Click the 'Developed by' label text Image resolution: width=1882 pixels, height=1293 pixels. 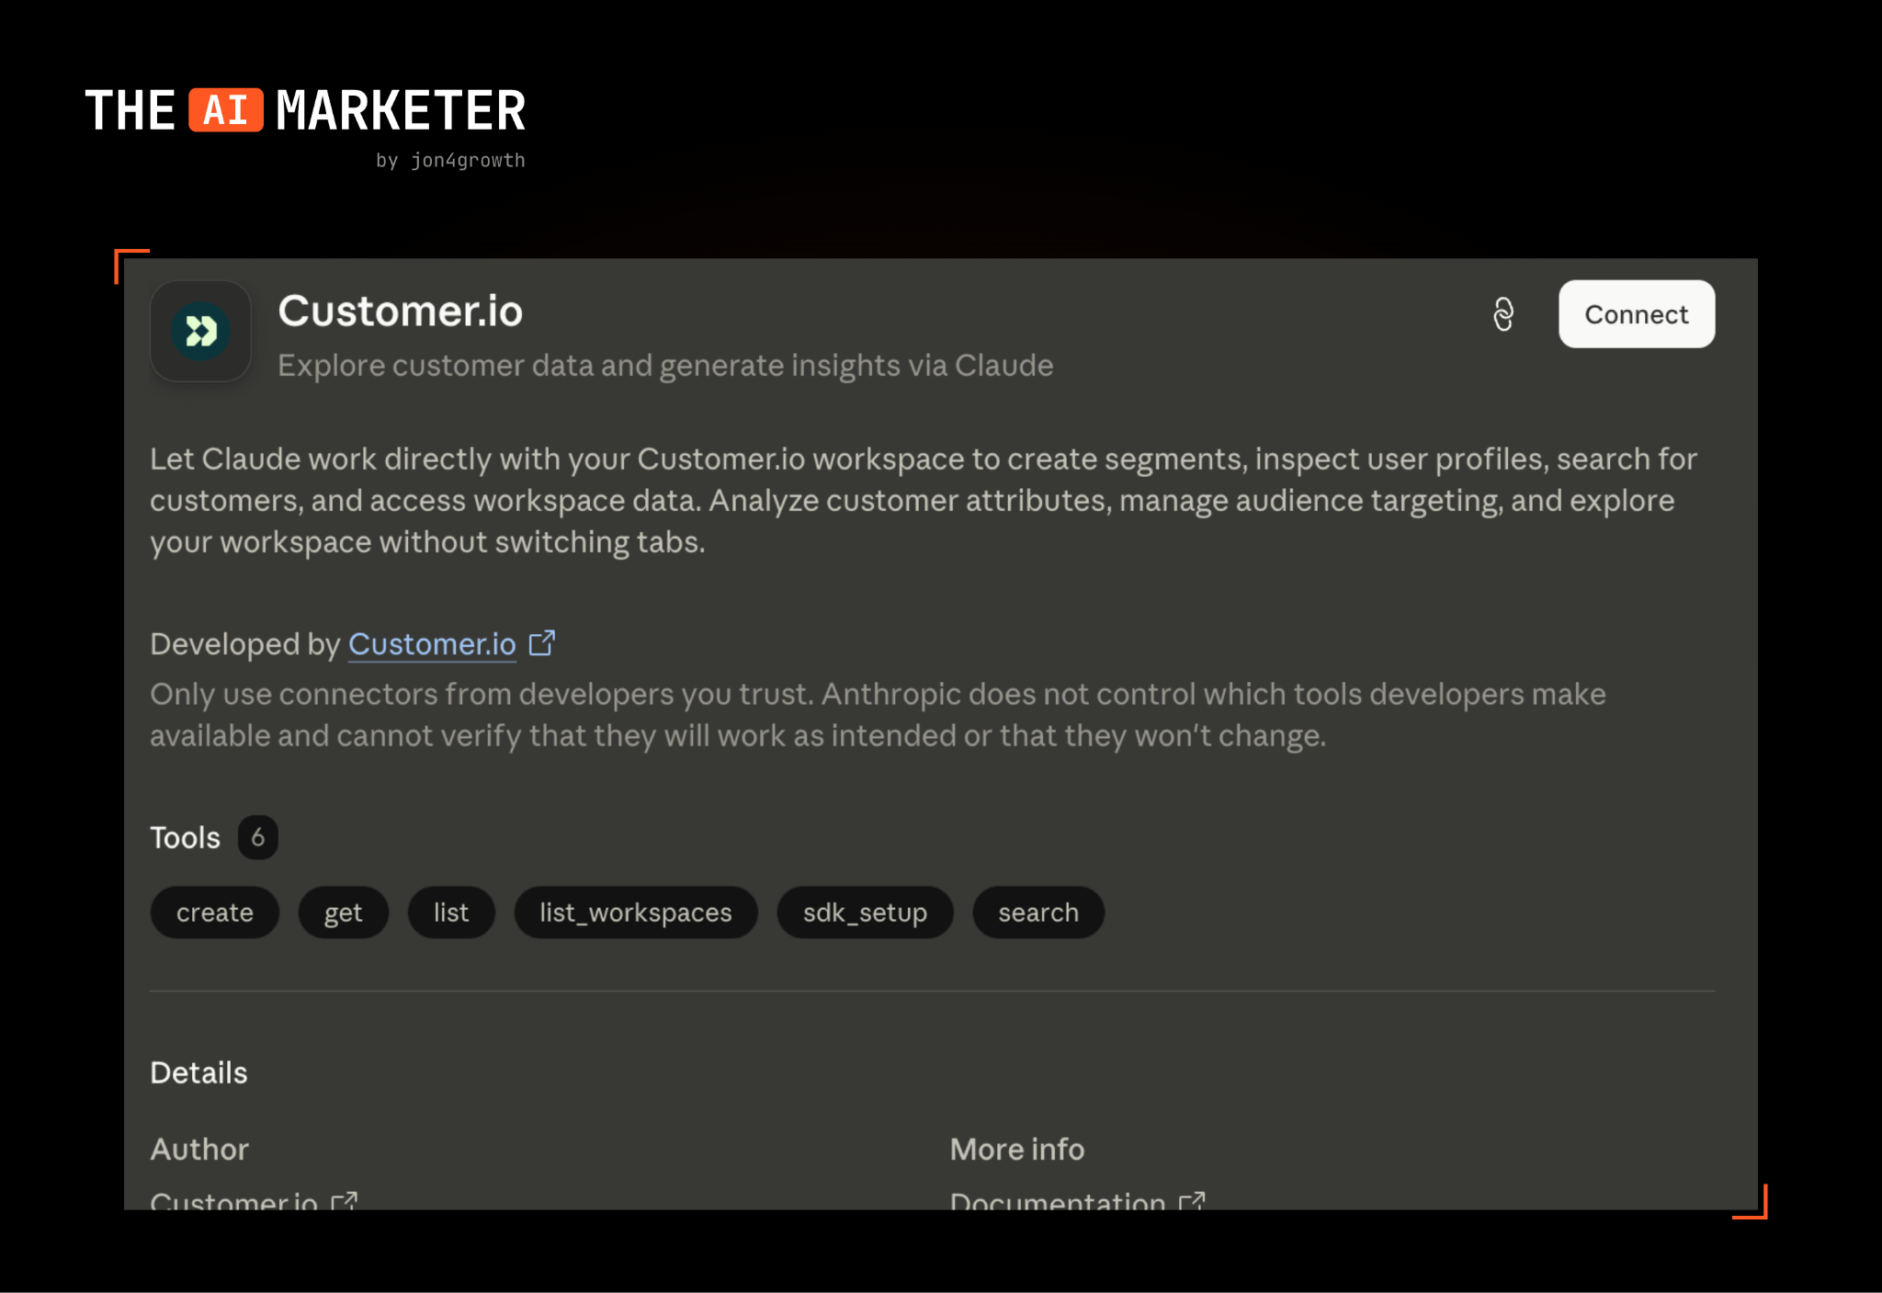coord(245,644)
